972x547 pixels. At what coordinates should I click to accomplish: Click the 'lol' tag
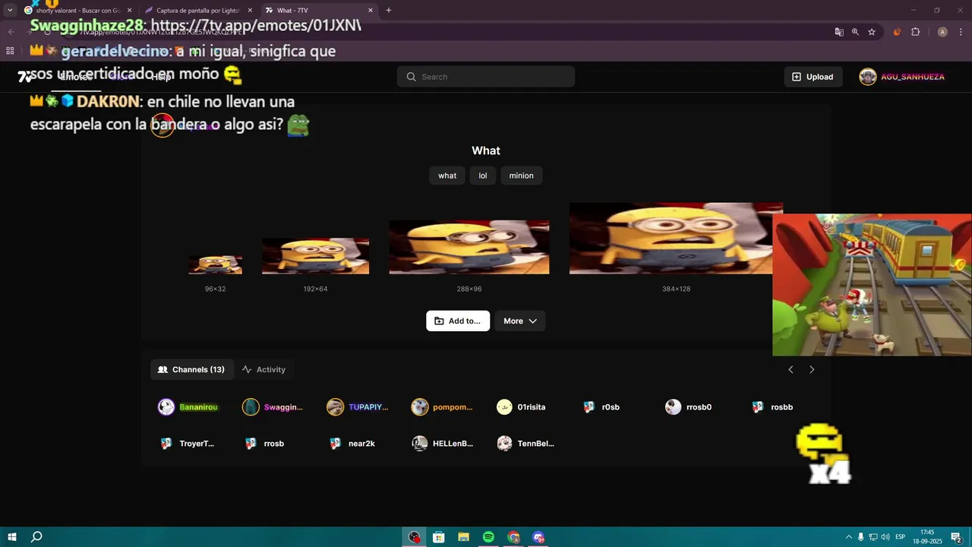[x=483, y=175]
